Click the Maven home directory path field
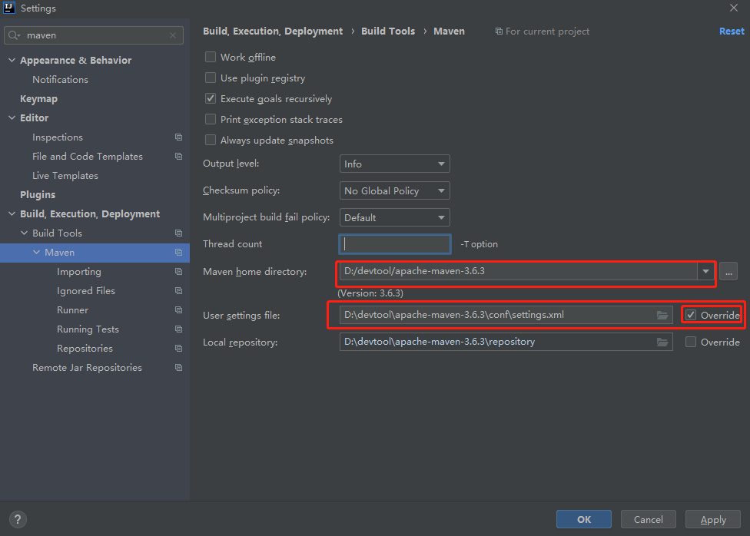The width and height of the screenshot is (750, 536). [x=519, y=272]
